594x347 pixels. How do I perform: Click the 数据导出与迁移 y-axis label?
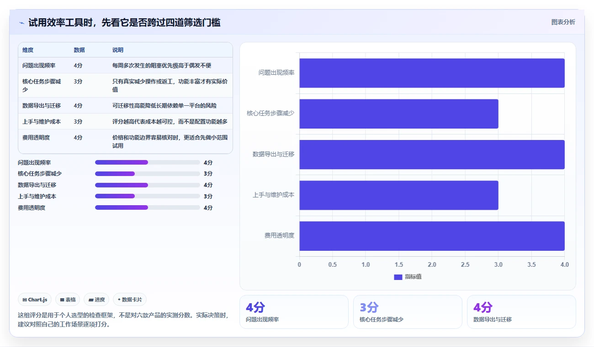tap(273, 154)
